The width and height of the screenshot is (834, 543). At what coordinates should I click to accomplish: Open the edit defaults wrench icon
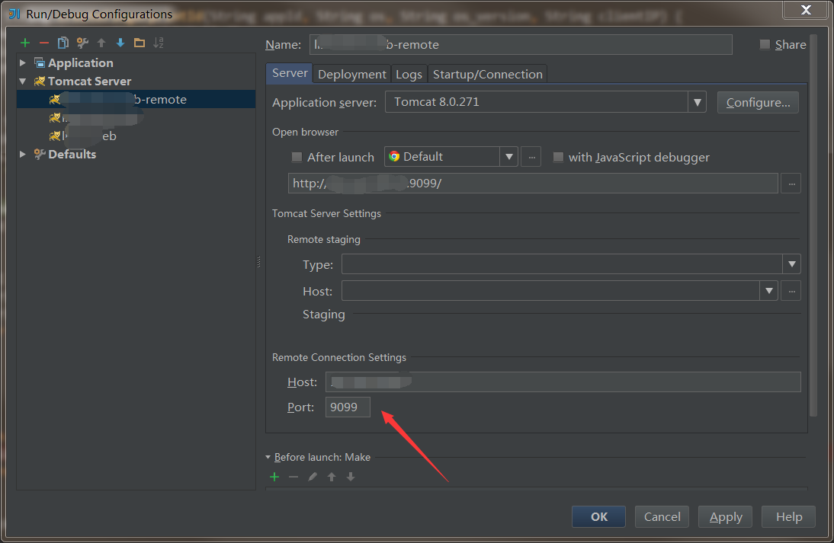pos(82,43)
